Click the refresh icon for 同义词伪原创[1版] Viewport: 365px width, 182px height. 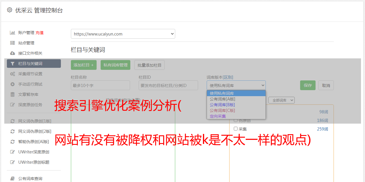12,121
